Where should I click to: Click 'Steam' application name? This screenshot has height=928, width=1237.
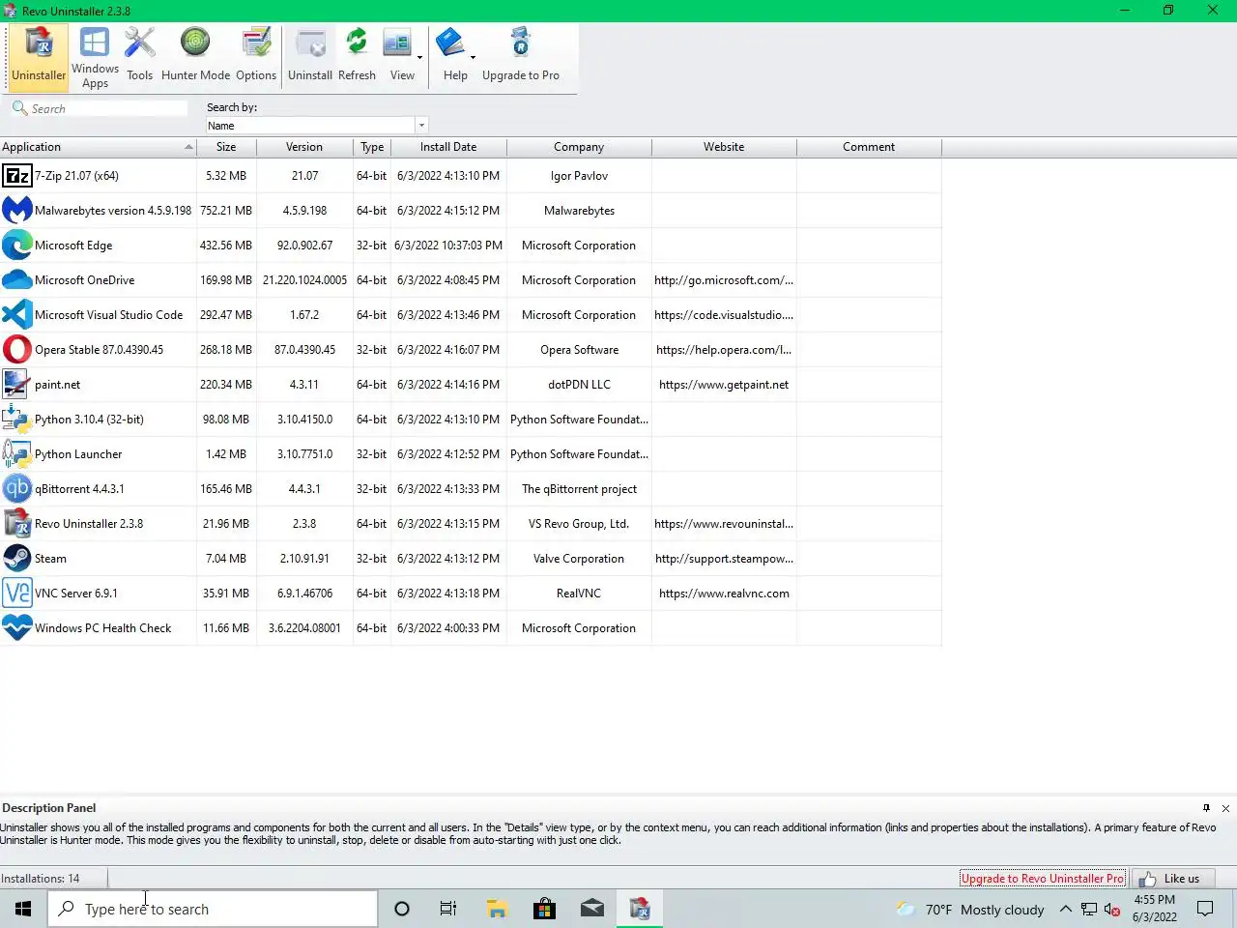pyautogui.click(x=50, y=559)
